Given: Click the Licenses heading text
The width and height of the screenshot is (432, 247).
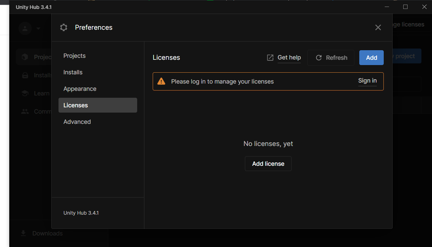Looking at the screenshot, I should pos(166,57).
